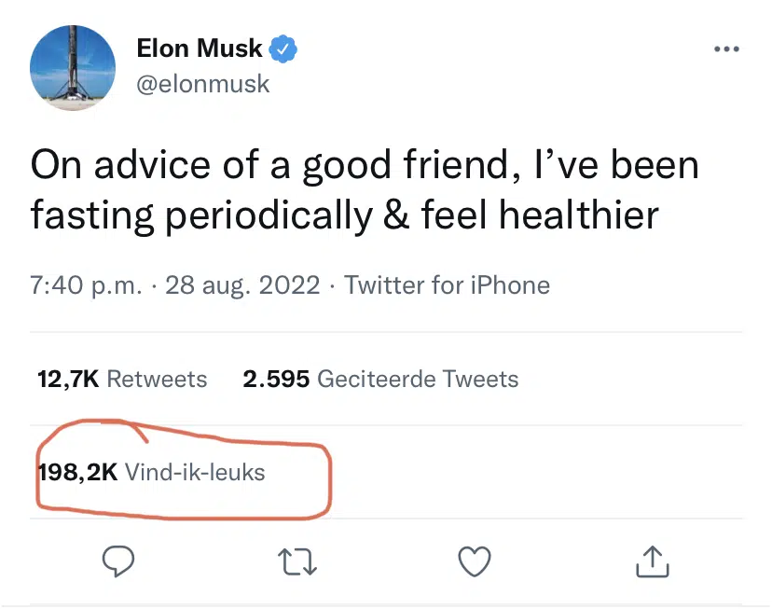Image resolution: width=772 pixels, height=609 pixels.
Task: Retweet using the arrows icon
Action: pyautogui.click(x=296, y=561)
